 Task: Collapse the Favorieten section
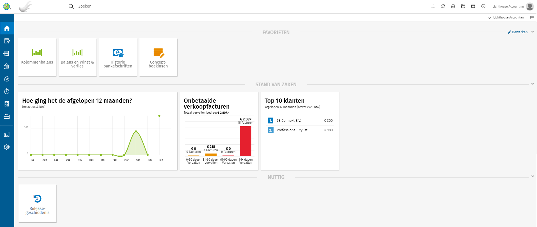tap(533, 32)
